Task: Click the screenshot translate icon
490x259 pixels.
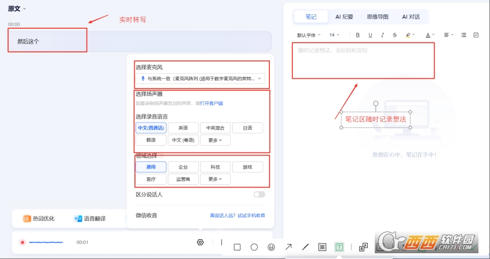Action: pos(363,247)
